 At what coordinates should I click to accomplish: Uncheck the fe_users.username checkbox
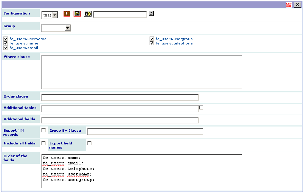point(6,39)
